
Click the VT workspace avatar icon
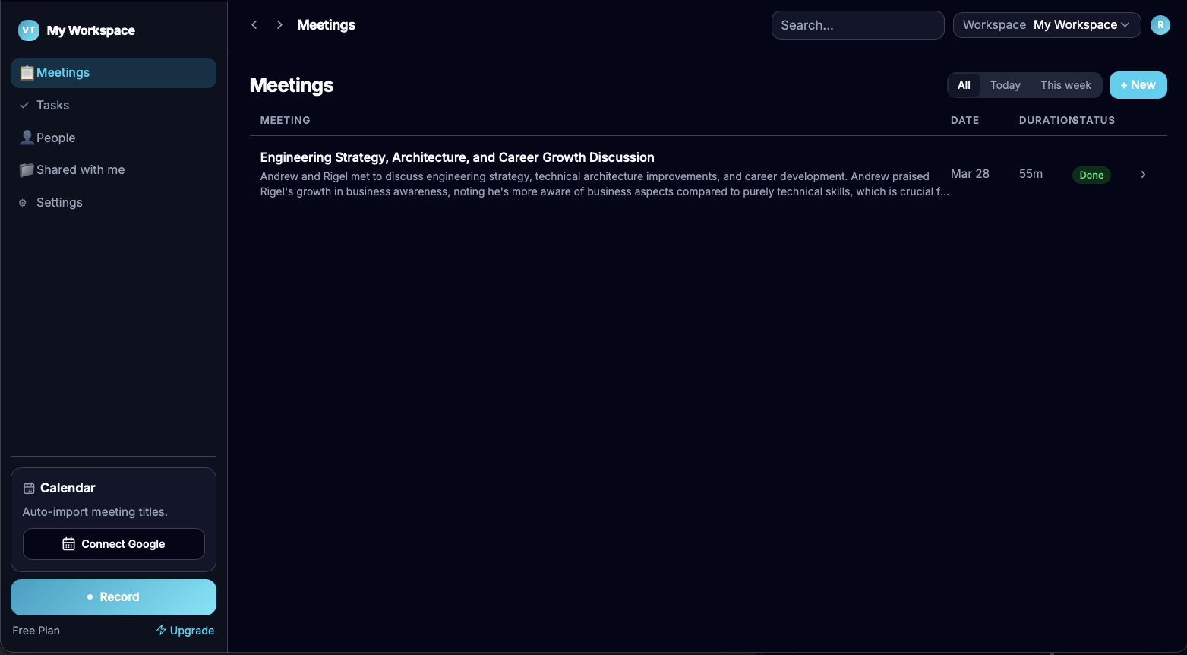point(28,30)
